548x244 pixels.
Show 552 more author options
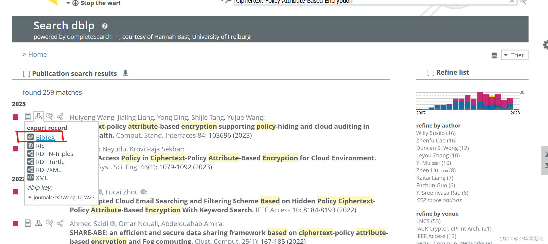click(439, 200)
